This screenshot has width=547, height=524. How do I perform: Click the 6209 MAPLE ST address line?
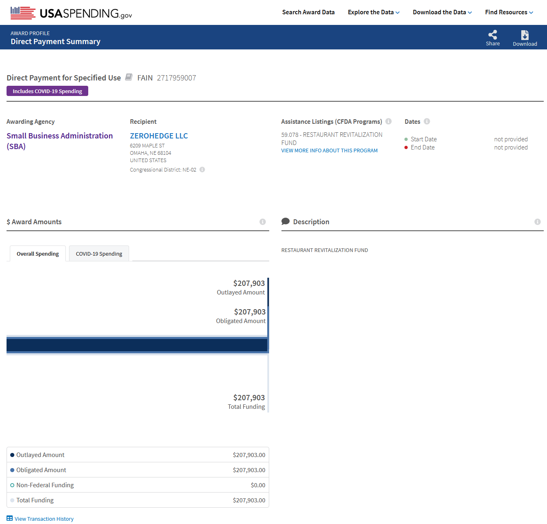(147, 146)
